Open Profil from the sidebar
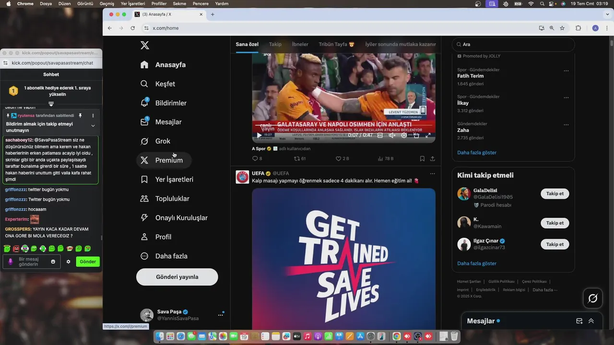The height and width of the screenshot is (345, 614). [x=156, y=237]
